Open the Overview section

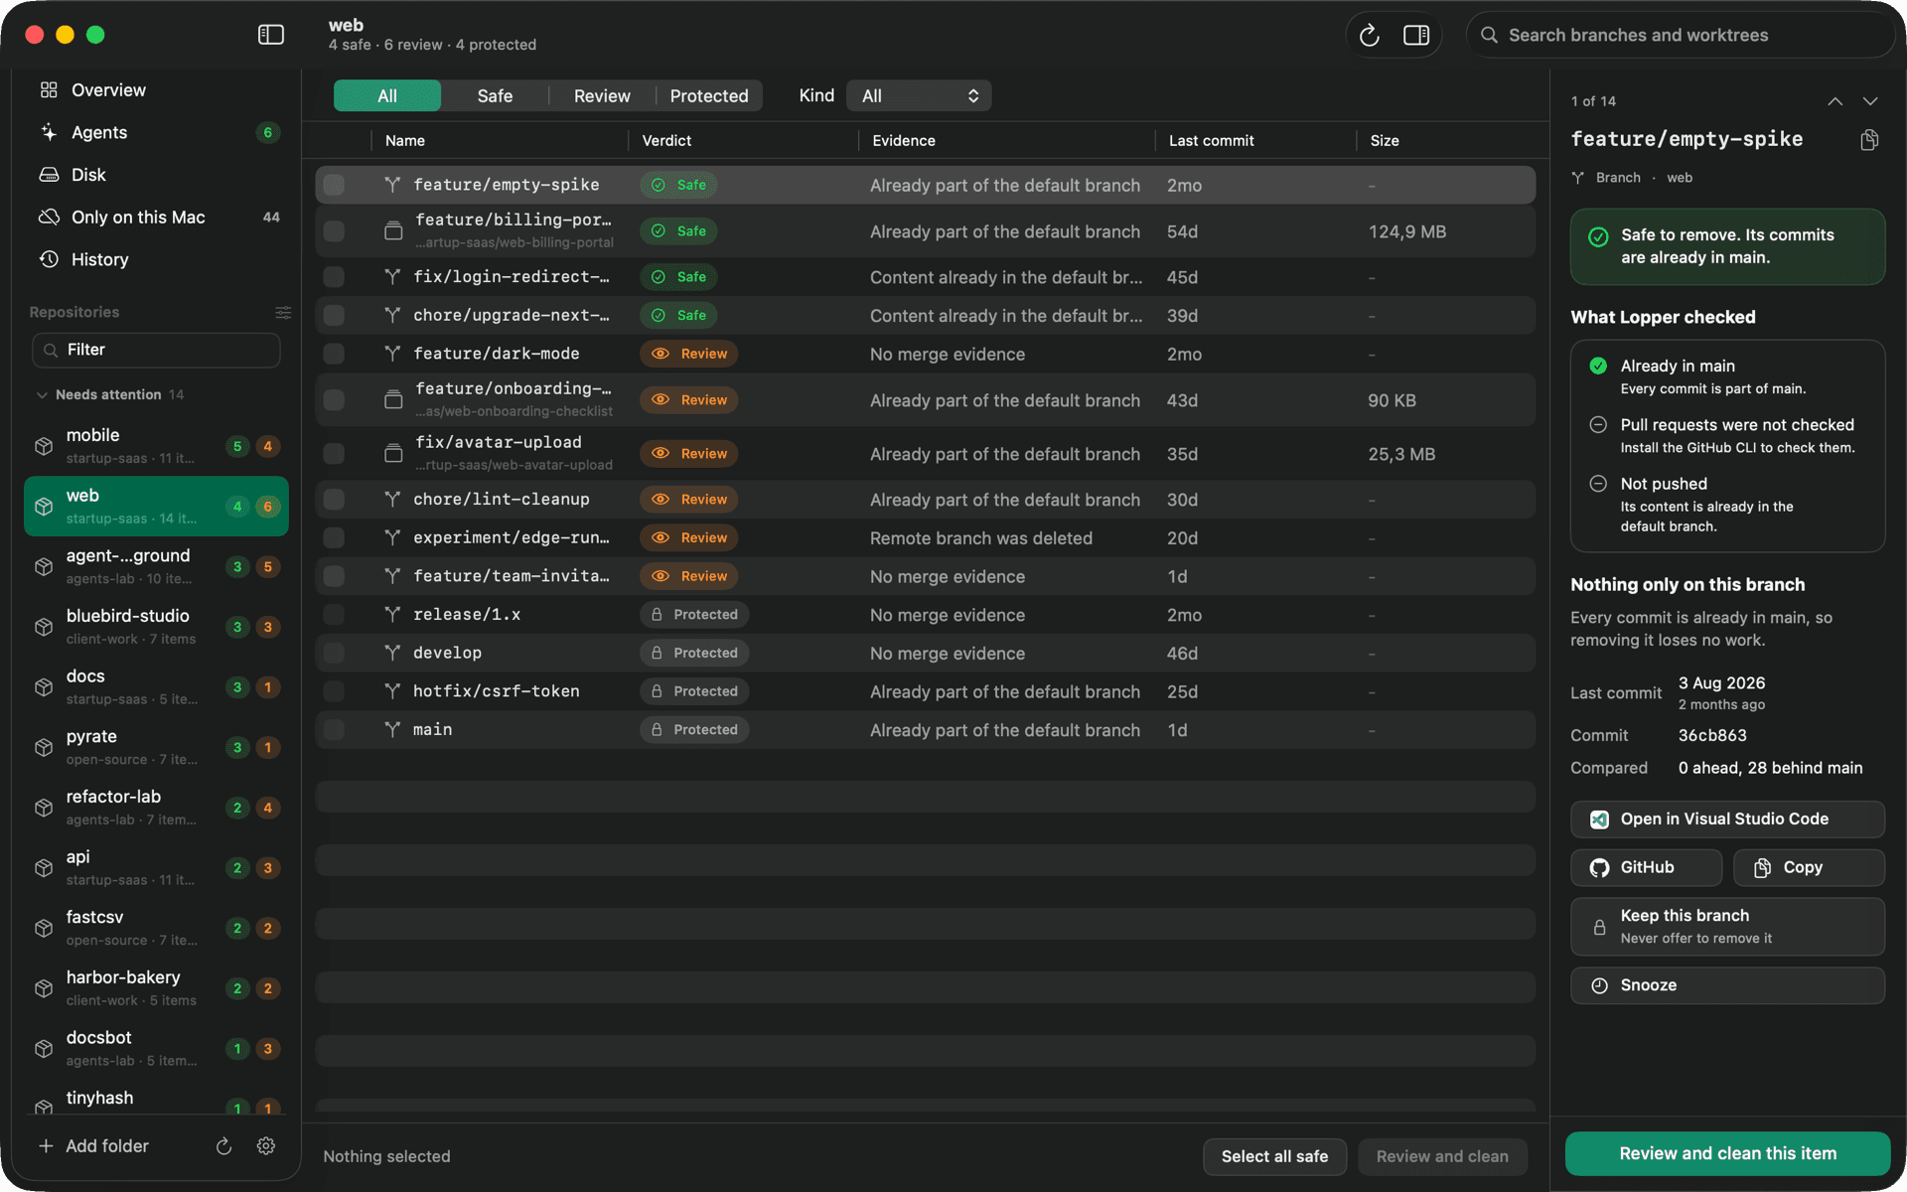click(x=157, y=90)
